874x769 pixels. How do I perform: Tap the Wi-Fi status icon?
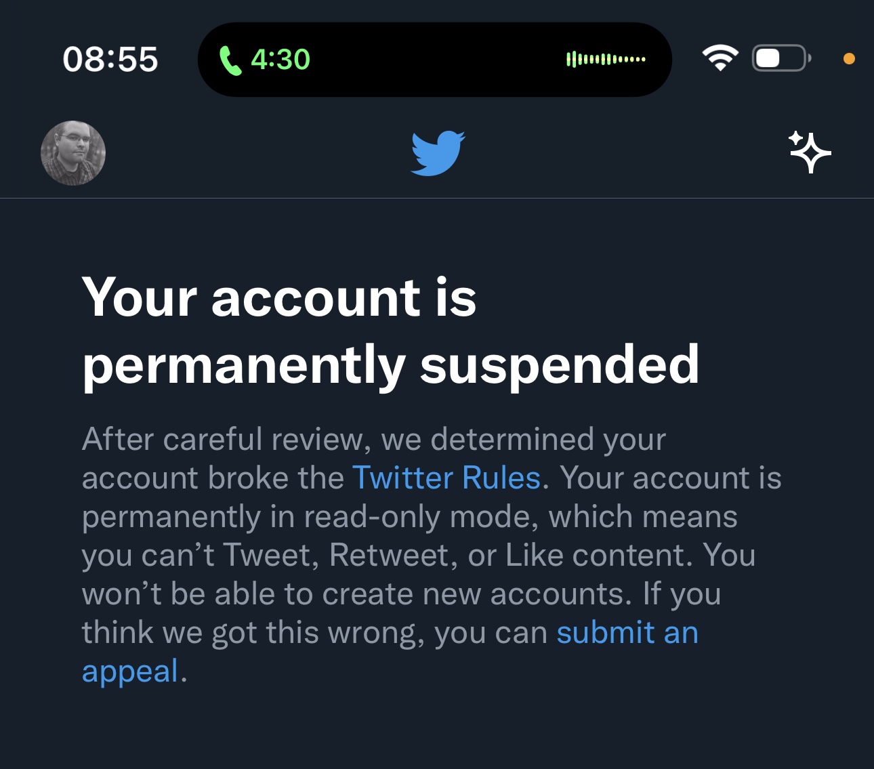[x=720, y=58]
